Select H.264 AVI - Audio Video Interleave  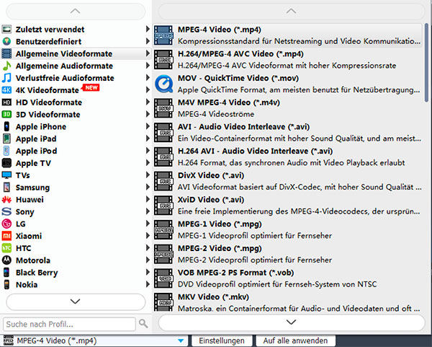coord(287,157)
